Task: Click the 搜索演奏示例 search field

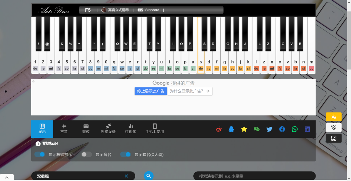Action: point(254,176)
